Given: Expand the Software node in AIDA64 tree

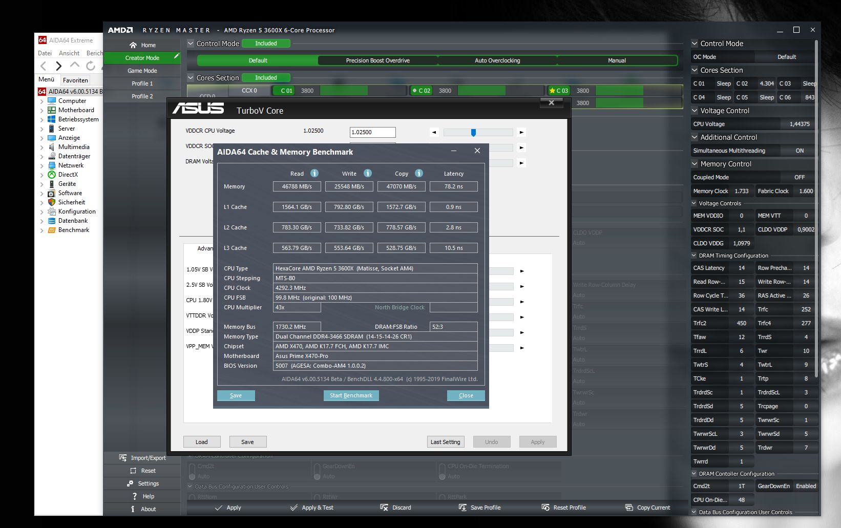Looking at the screenshot, I should point(42,194).
